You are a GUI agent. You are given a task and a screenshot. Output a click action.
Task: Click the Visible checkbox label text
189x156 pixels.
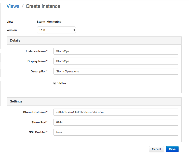pos(62,83)
